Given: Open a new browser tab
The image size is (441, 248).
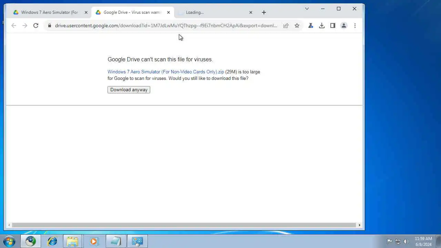Looking at the screenshot, I should (x=264, y=12).
